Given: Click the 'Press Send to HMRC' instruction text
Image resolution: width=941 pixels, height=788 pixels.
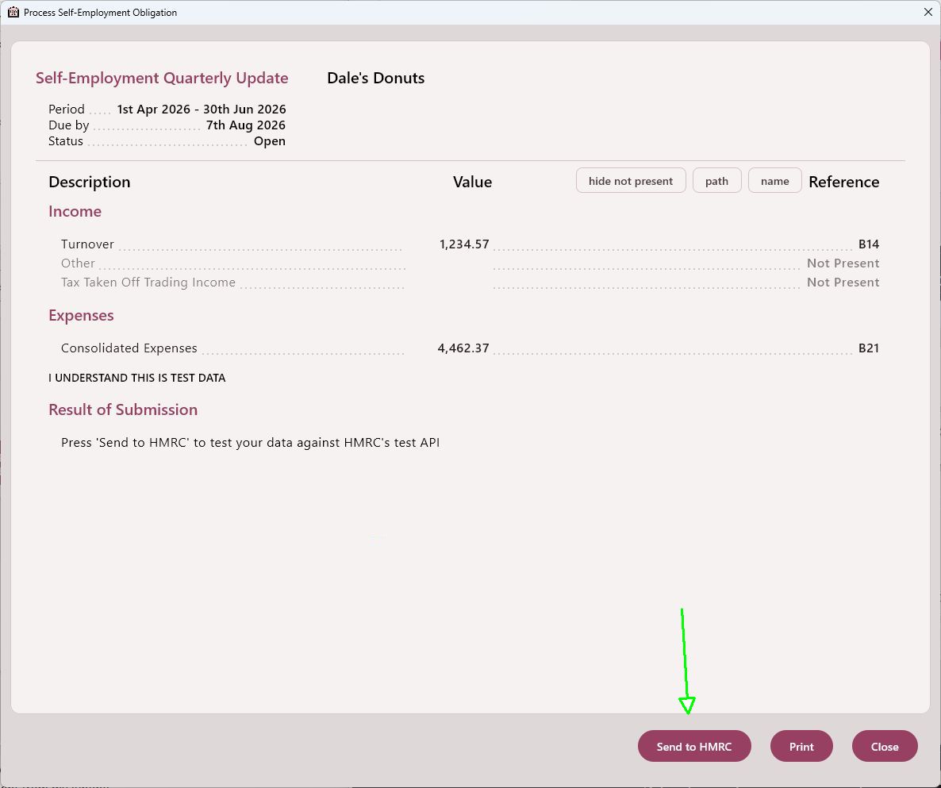Looking at the screenshot, I should (250, 443).
